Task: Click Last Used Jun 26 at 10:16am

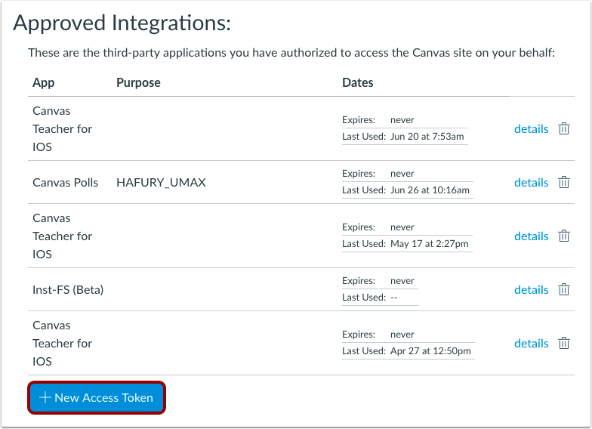Action: [406, 190]
